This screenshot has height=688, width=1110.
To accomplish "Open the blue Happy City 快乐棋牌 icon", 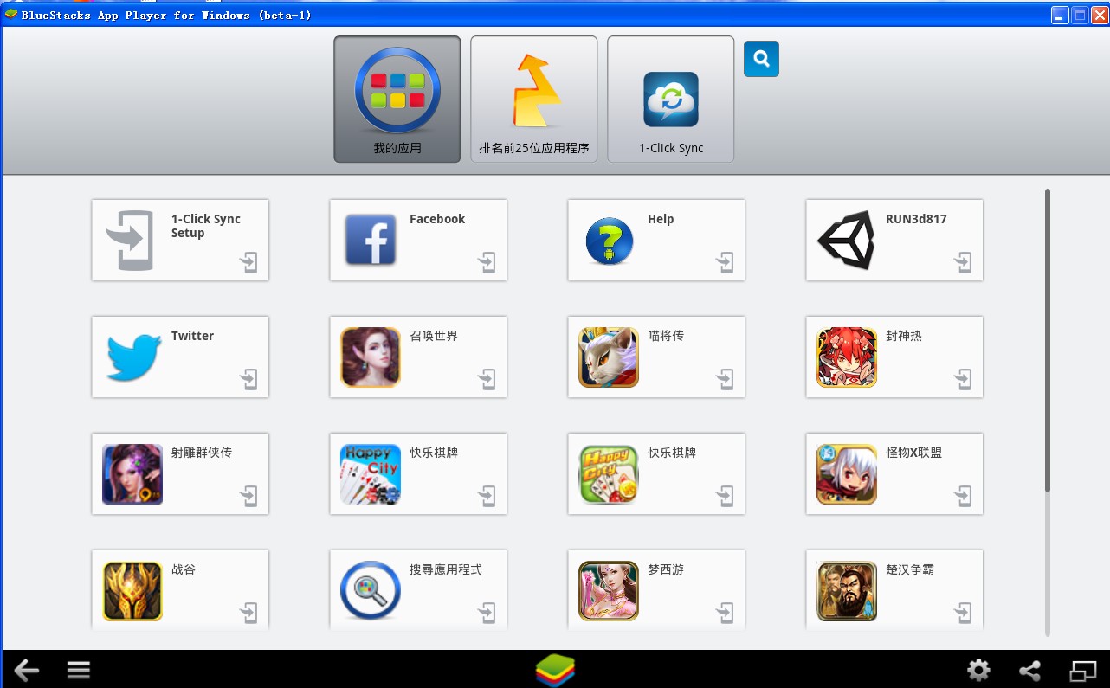I will click(371, 473).
